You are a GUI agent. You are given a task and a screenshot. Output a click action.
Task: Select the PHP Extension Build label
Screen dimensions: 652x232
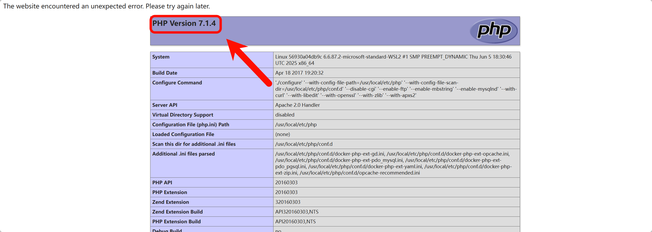pos(176,222)
